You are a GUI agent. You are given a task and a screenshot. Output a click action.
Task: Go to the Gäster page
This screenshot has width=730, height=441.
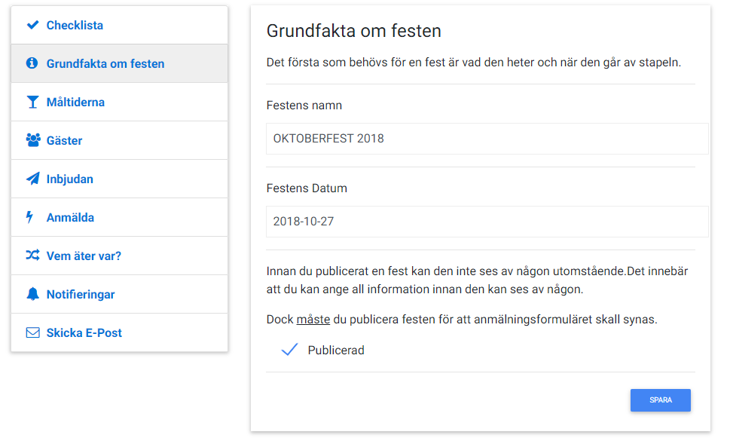click(119, 140)
